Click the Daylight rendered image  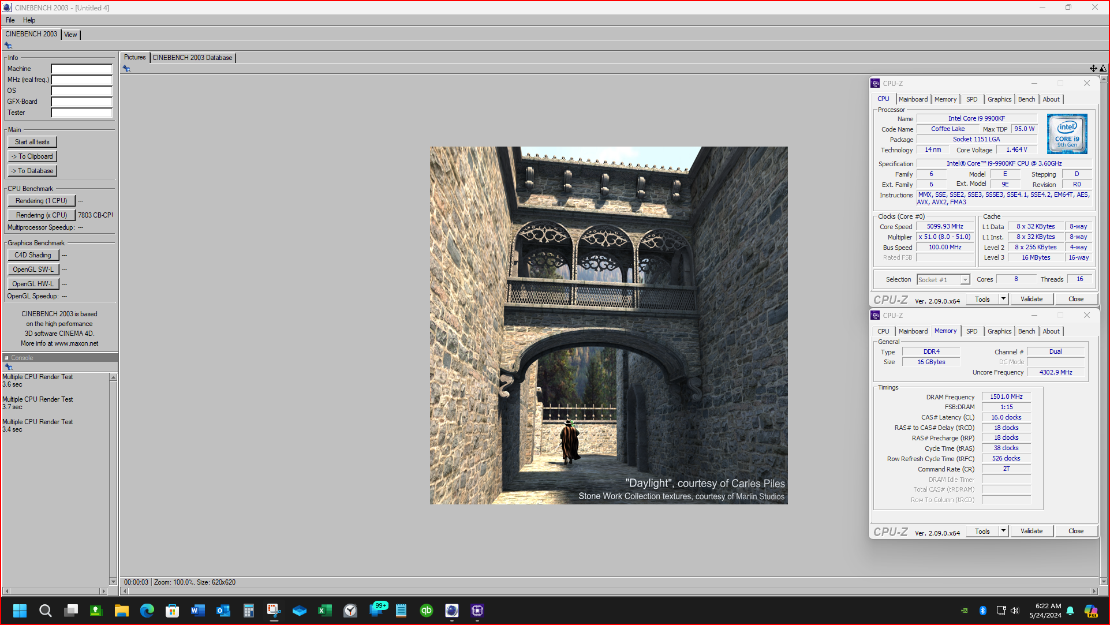(x=608, y=325)
